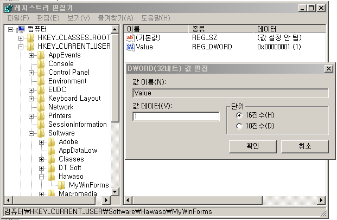Click the MyWinForms folder icon
The width and height of the screenshot is (337, 220).
62,185
